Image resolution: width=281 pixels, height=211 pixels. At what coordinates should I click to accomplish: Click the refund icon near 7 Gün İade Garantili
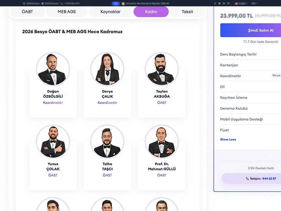245,41
